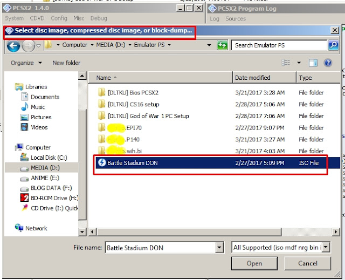Toggle the preview pane icon
The image size is (345, 280).
click(313, 63)
